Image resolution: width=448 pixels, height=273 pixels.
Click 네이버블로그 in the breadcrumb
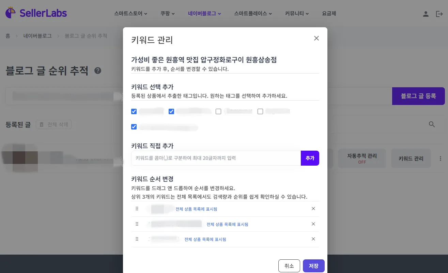[x=37, y=36]
